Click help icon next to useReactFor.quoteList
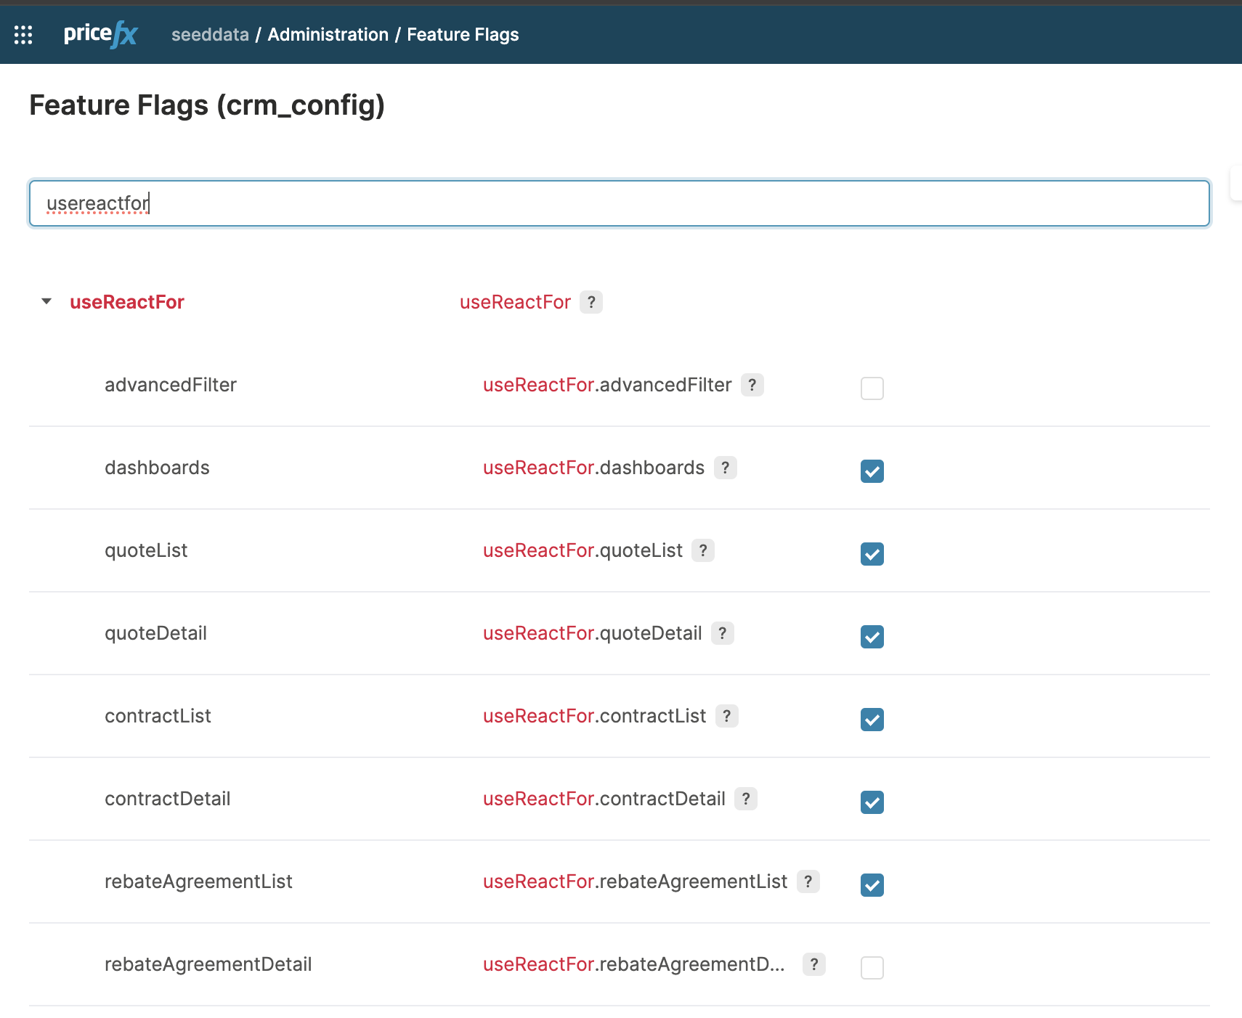This screenshot has height=1018, width=1242. 702,550
